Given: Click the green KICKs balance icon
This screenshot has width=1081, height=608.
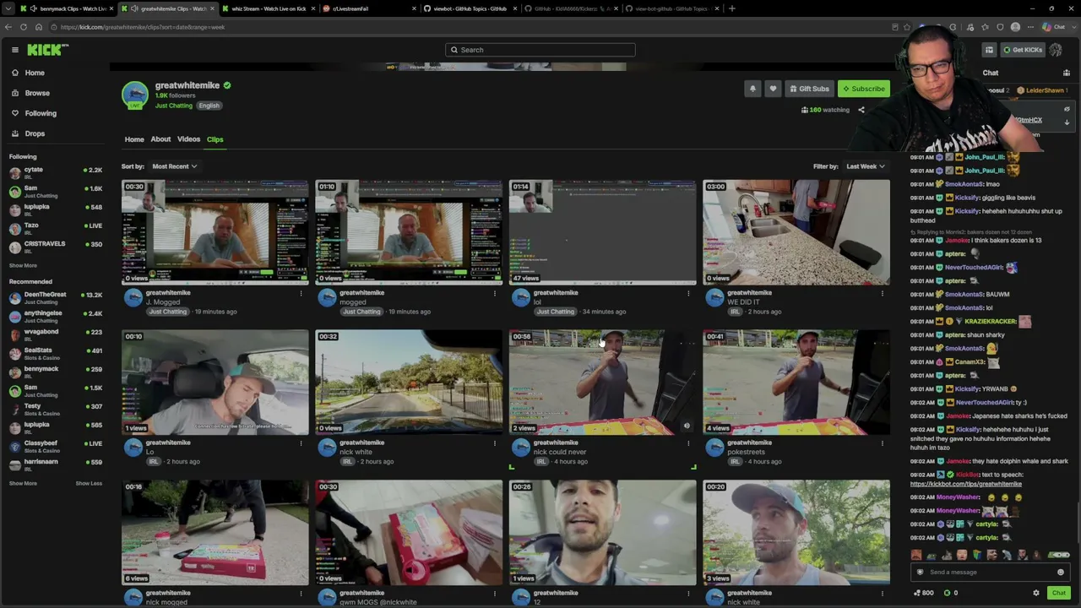Looking at the screenshot, I should pyautogui.click(x=947, y=593).
